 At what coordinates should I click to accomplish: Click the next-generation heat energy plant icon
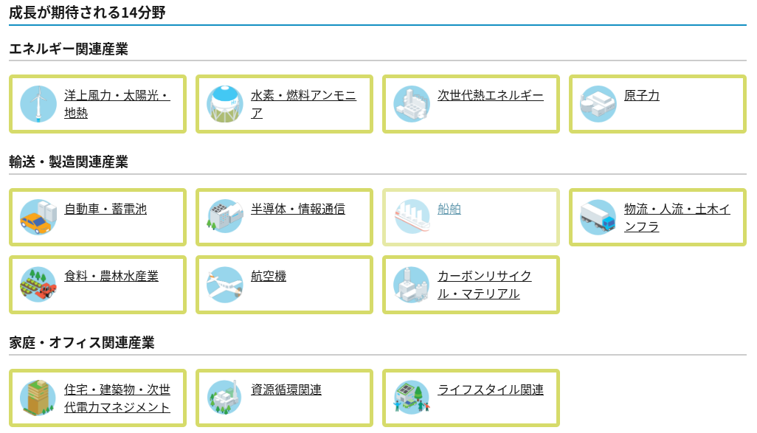pos(411,103)
